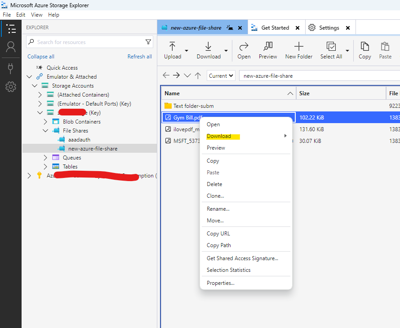This screenshot has width=400, height=328.
Task: Select the aaadauth file share
Action: (79, 140)
